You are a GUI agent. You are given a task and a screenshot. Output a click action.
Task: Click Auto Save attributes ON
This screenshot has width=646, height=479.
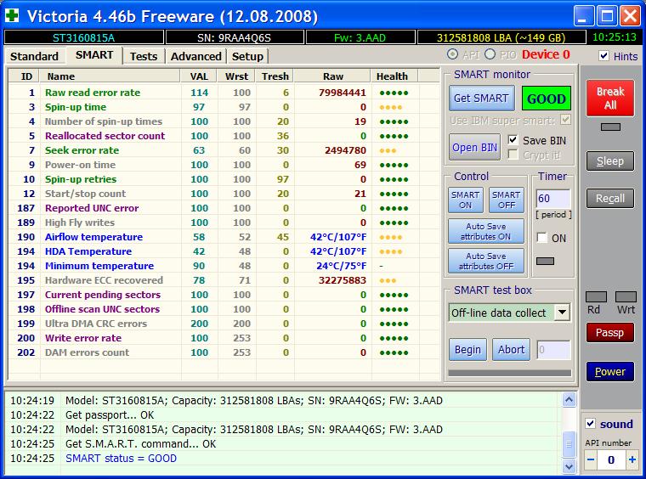[485, 231]
